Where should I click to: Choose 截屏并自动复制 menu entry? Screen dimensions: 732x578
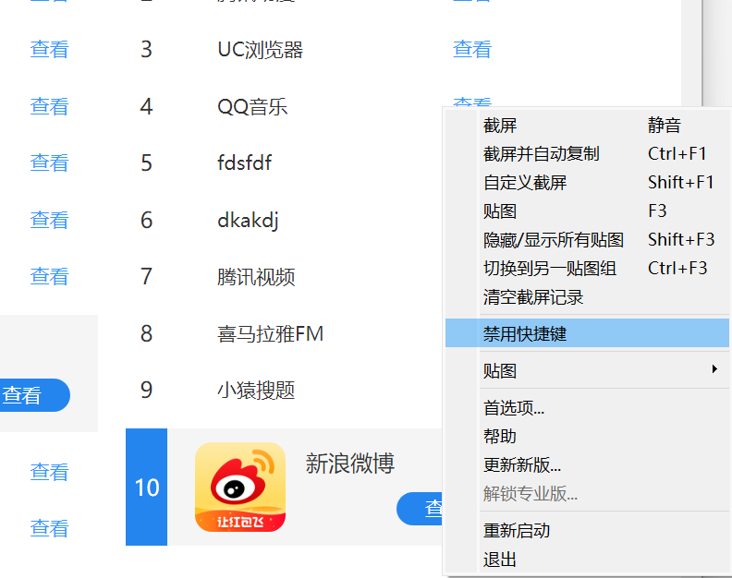coord(587,154)
